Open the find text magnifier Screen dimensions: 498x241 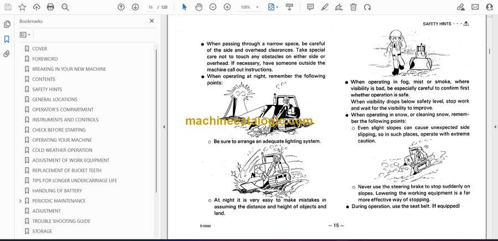pyautogui.click(x=65, y=7)
